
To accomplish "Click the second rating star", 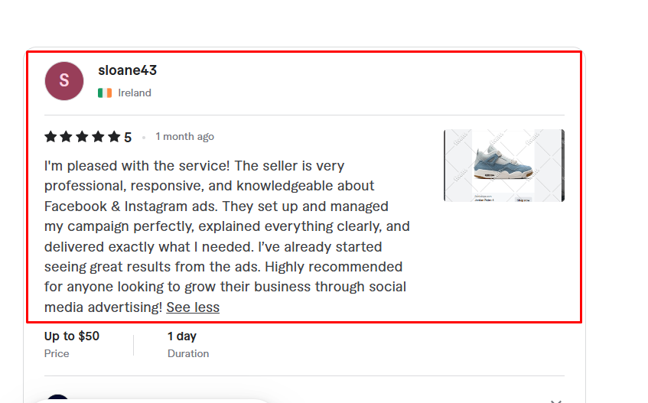I will click(x=67, y=137).
